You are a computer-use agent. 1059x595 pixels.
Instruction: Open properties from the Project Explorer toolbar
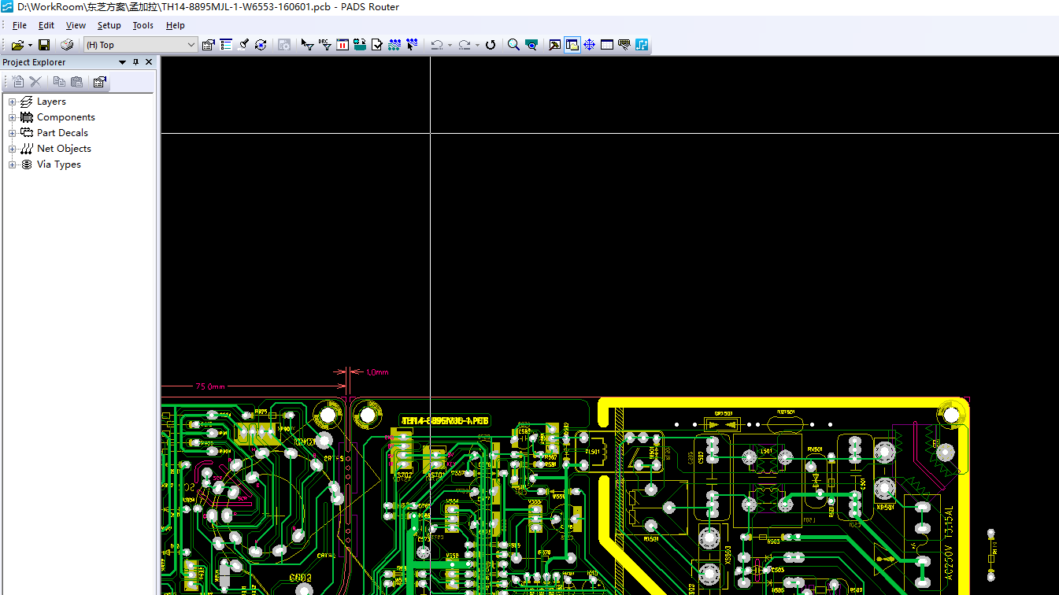[x=99, y=81]
